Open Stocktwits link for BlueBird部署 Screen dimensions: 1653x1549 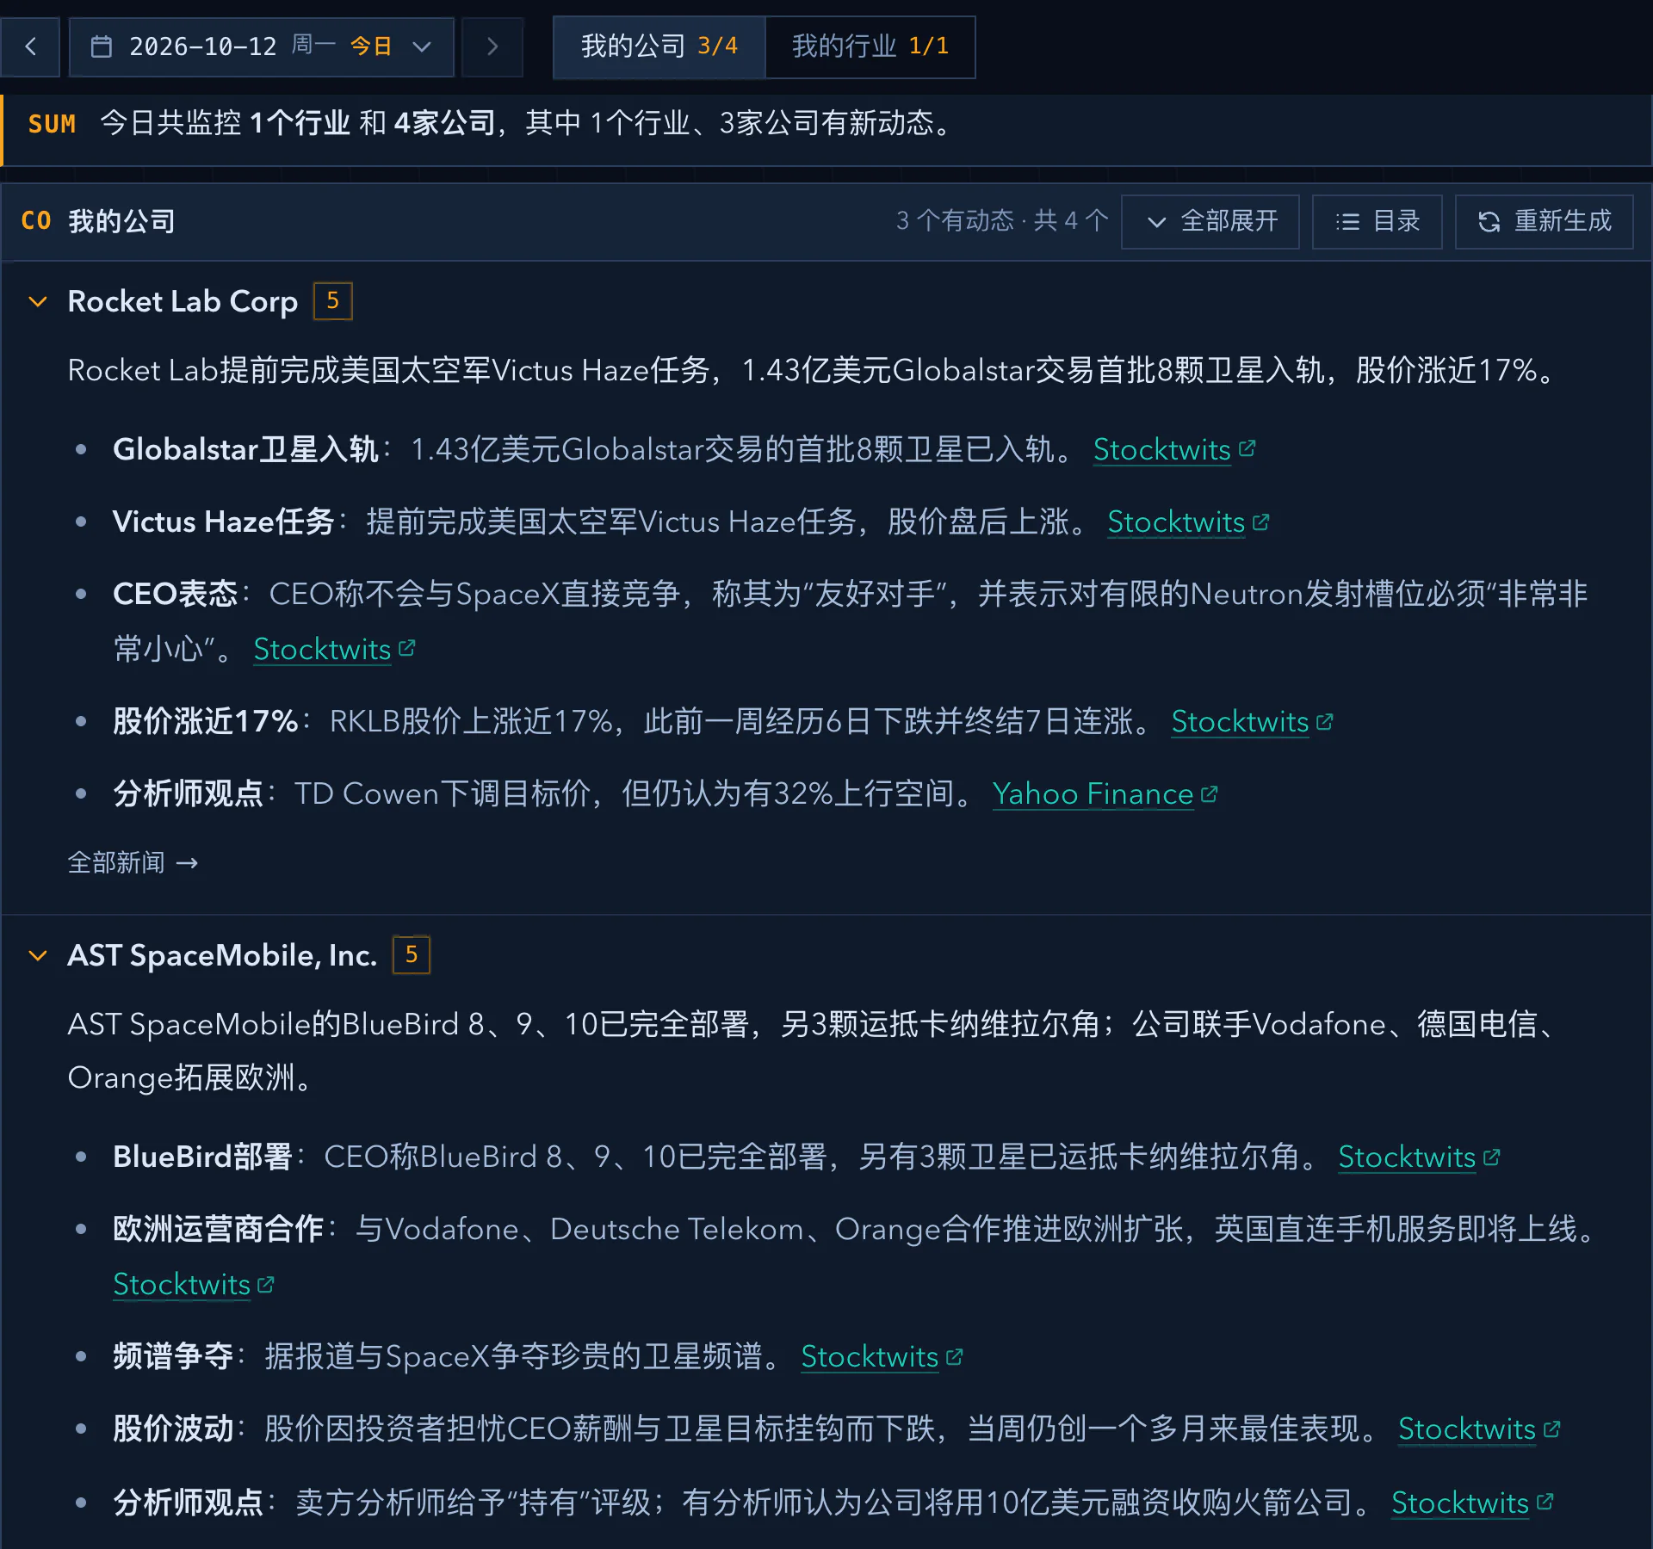click(1407, 1157)
